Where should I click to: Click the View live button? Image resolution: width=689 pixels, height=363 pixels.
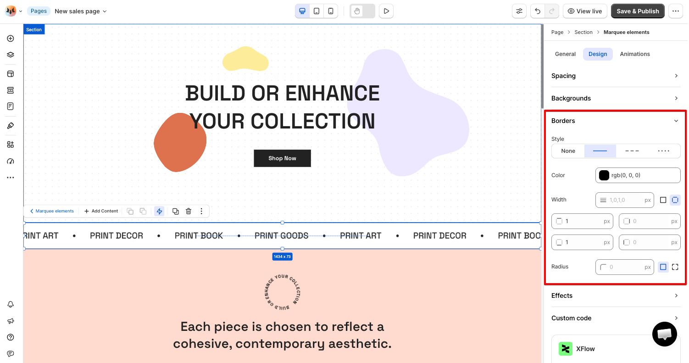point(585,11)
